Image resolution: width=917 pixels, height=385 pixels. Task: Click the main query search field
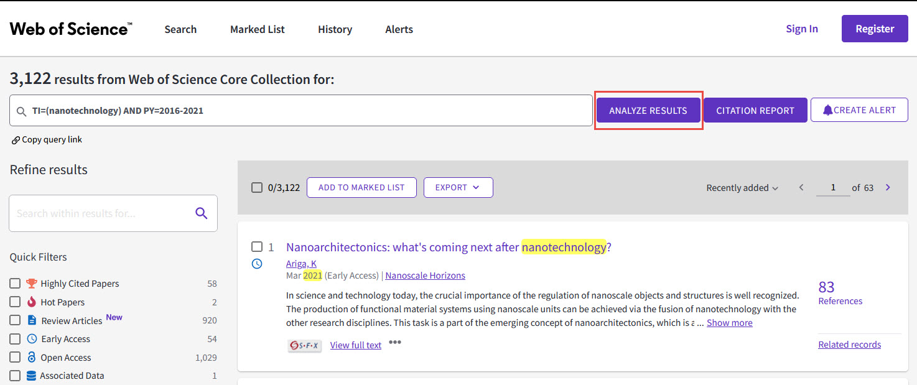point(301,111)
